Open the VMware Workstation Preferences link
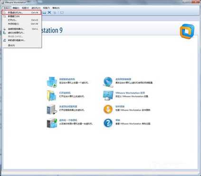 point(130,93)
